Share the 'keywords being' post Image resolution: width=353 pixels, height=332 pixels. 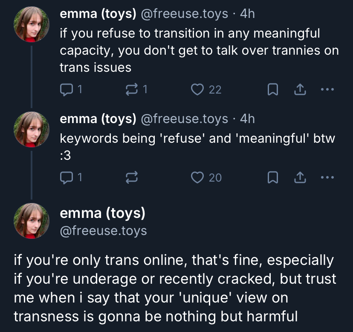[300, 177]
